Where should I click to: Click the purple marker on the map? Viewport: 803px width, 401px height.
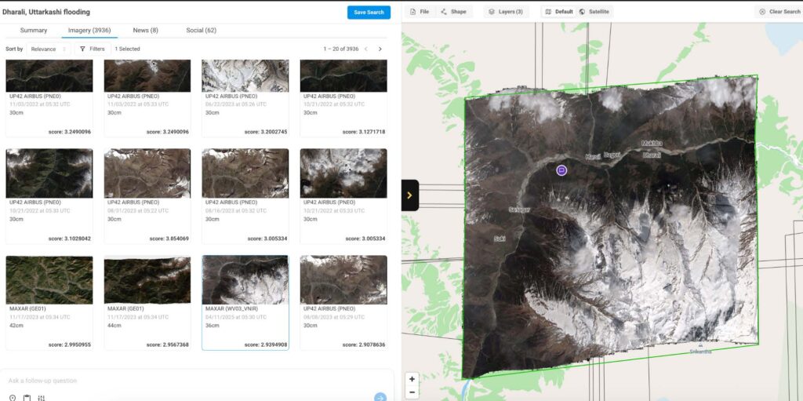561,170
